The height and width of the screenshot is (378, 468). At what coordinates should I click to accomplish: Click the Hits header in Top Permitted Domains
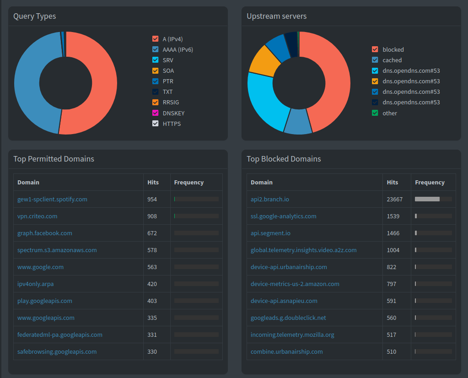[x=153, y=183]
